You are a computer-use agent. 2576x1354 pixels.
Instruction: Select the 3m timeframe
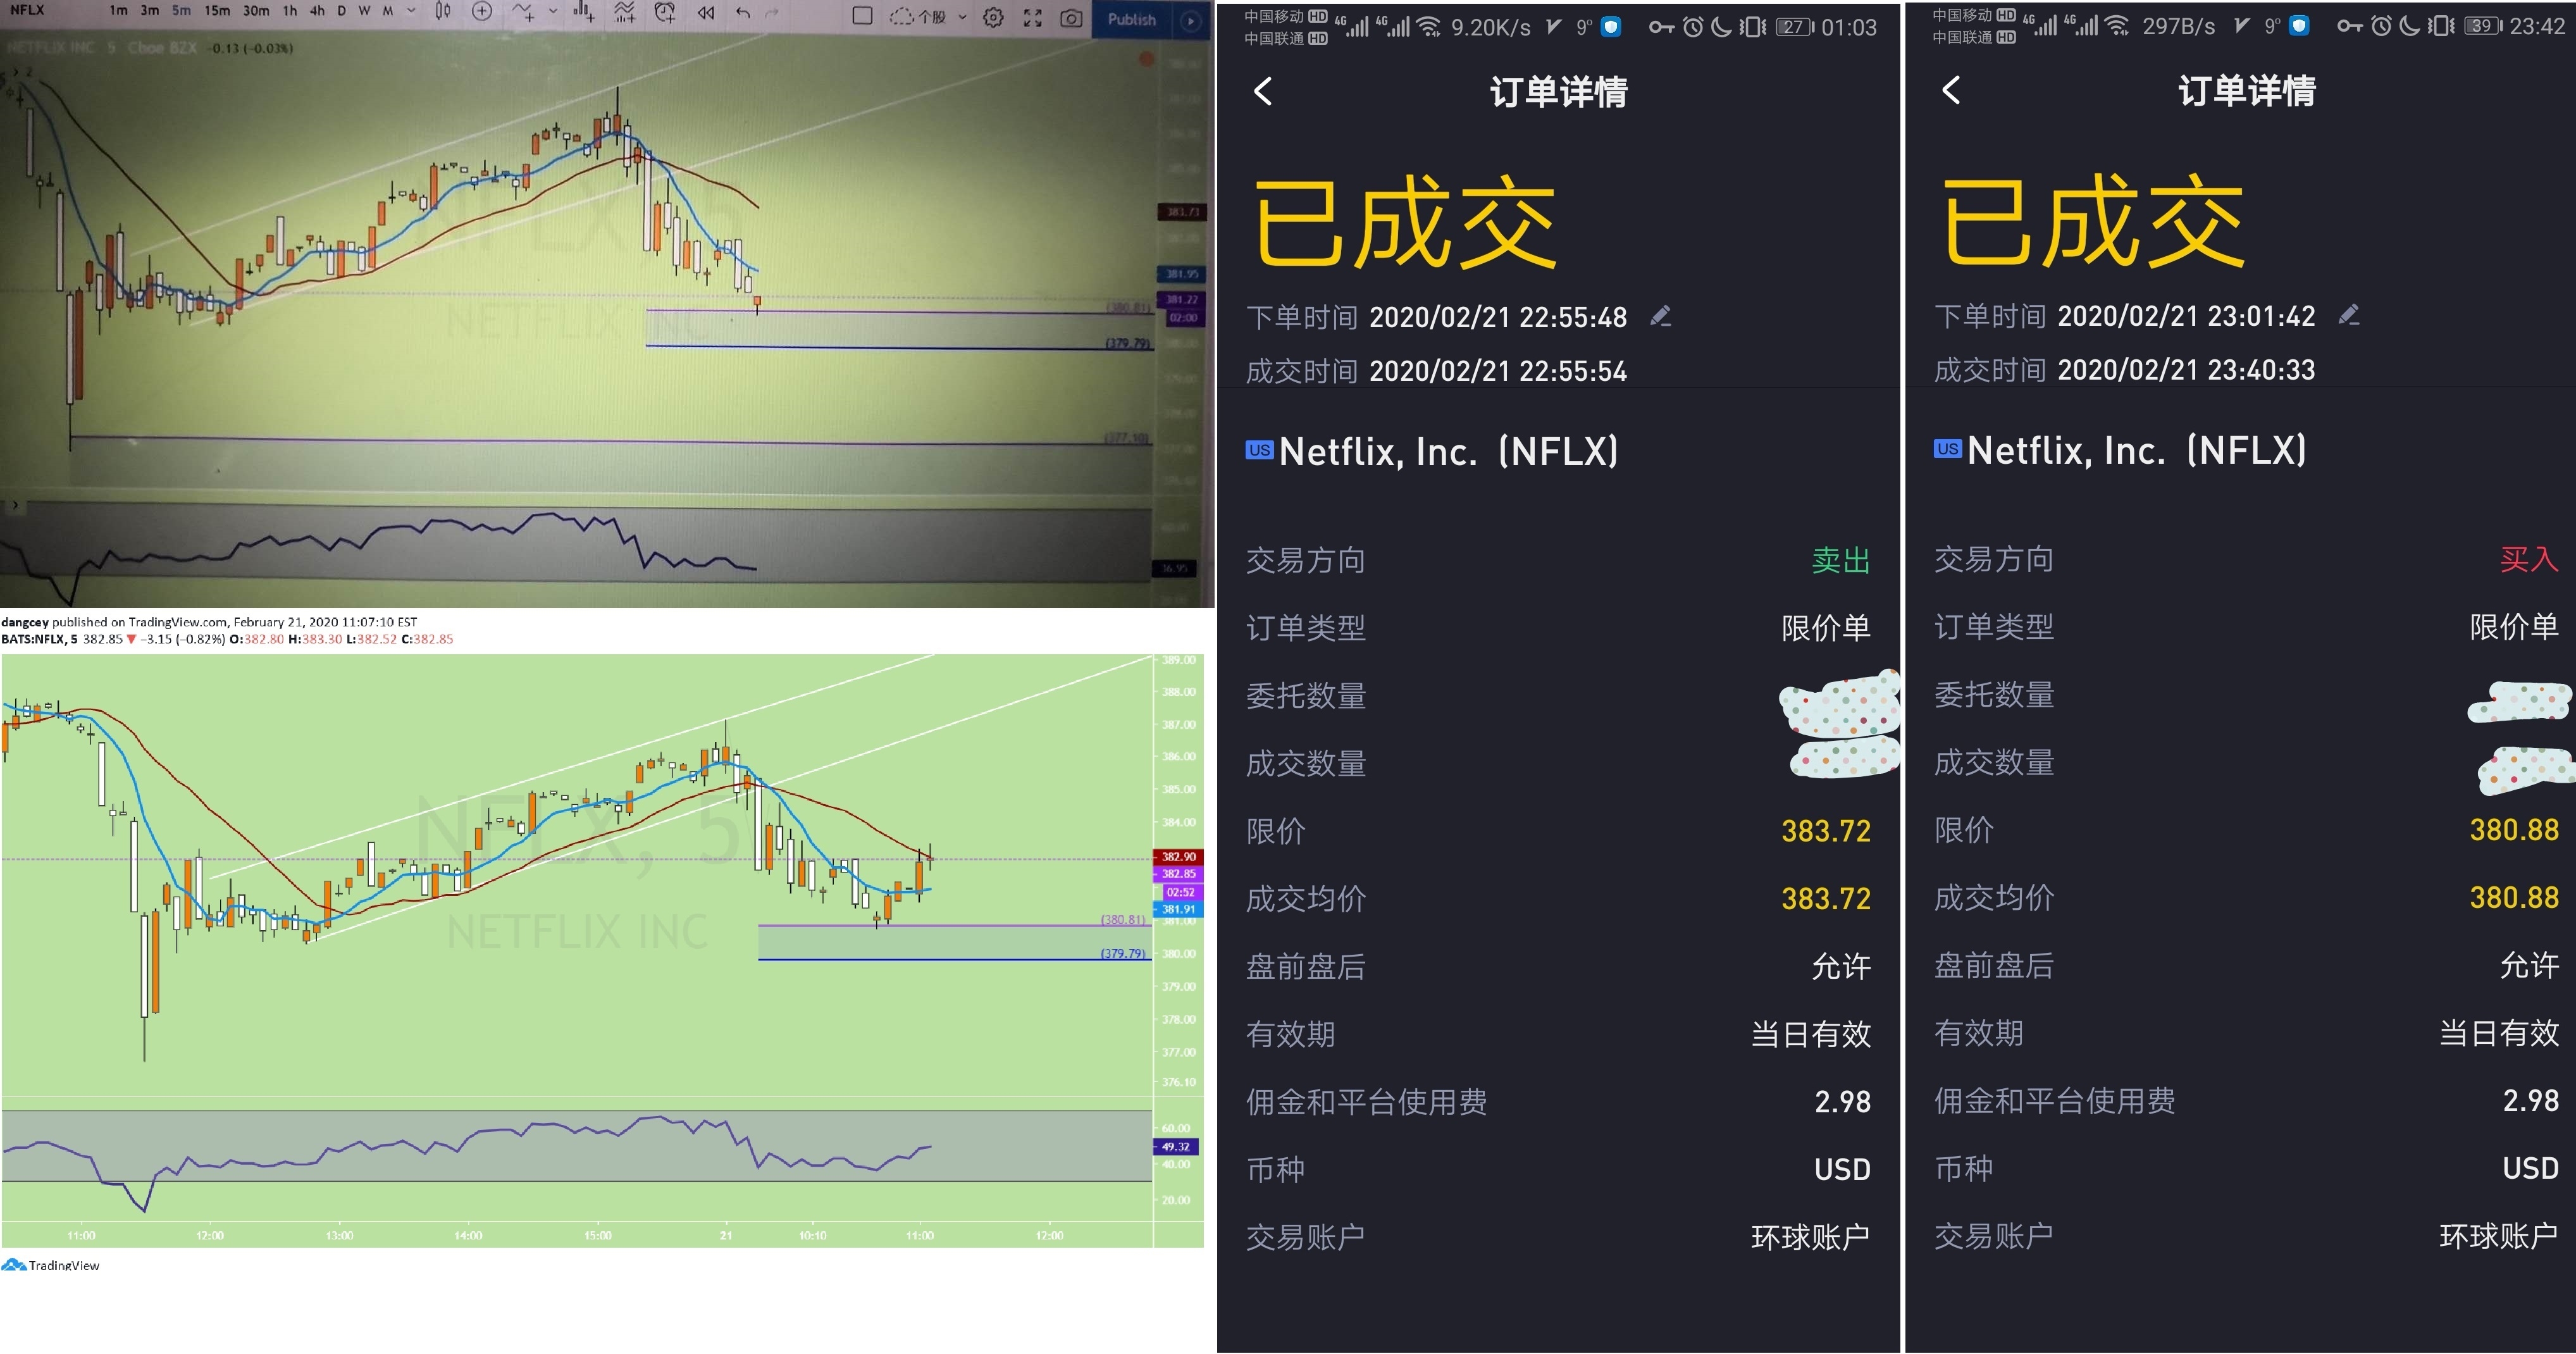point(150,11)
